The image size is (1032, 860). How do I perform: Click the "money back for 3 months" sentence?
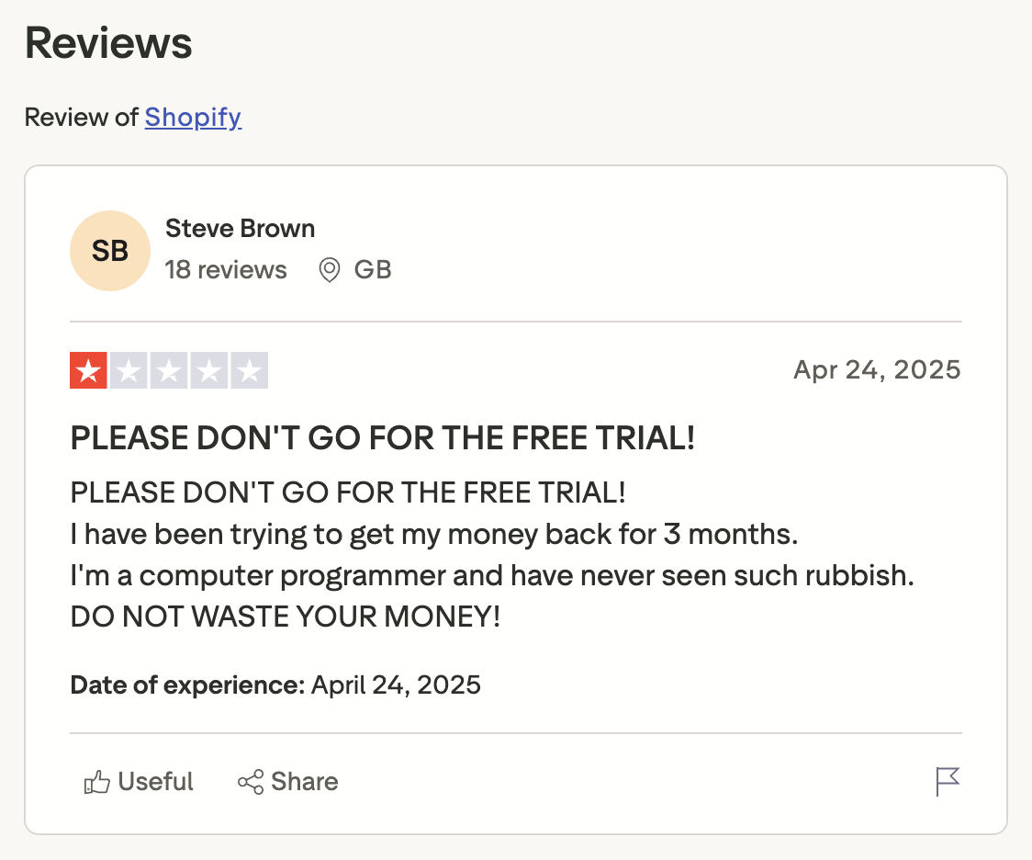click(434, 534)
